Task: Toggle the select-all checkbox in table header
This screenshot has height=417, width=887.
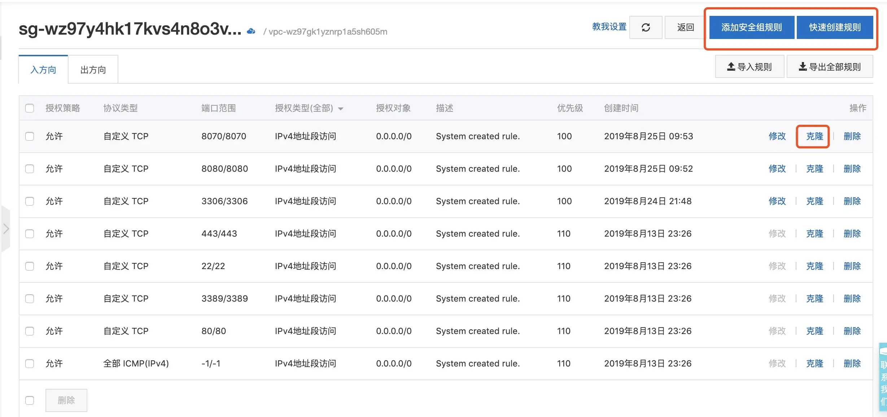Action: point(30,108)
